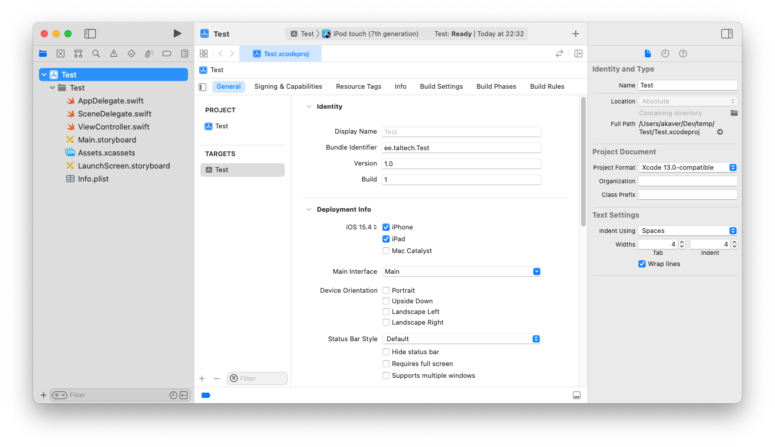775x447 pixels.
Task: Show the History inspector clock icon
Action: click(x=665, y=53)
